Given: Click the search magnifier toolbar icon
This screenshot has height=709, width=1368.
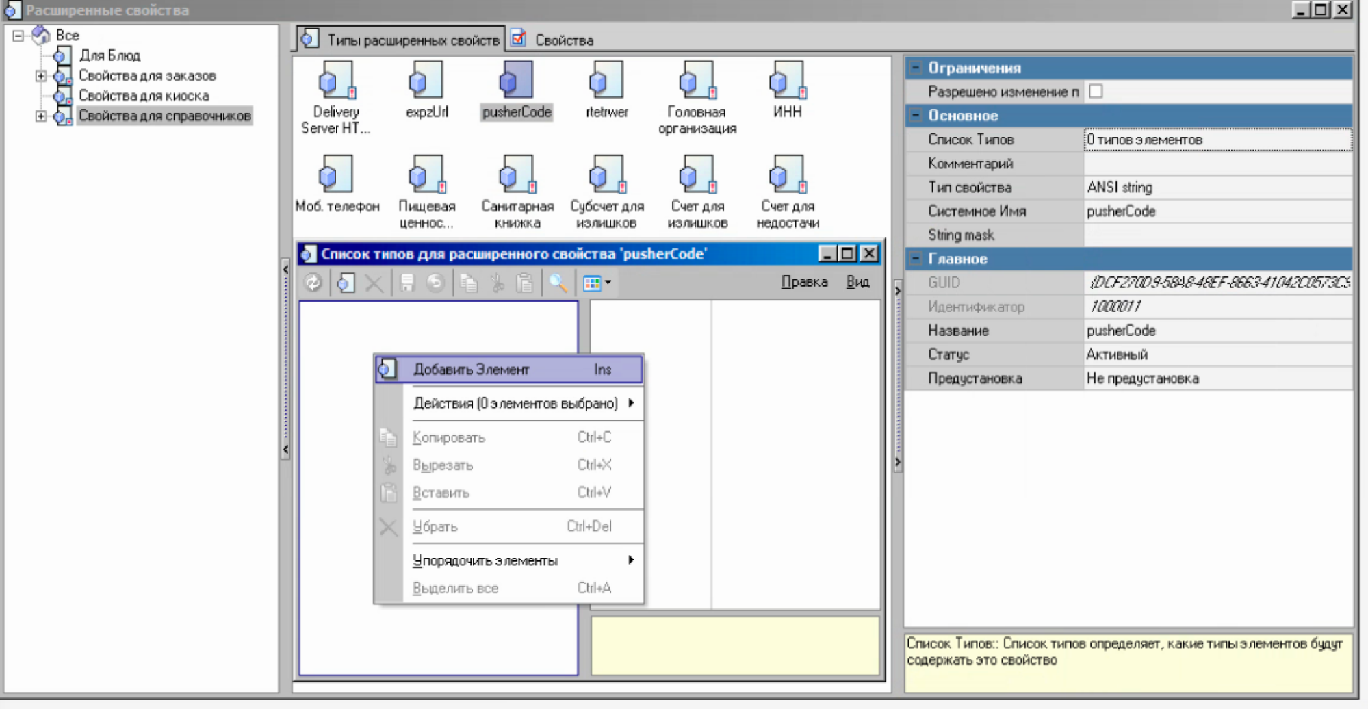Looking at the screenshot, I should tap(558, 283).
